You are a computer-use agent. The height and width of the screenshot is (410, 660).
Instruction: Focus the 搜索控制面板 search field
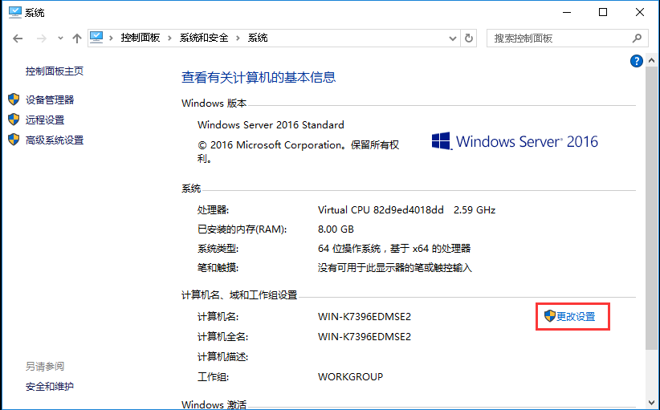pos(567,39)
